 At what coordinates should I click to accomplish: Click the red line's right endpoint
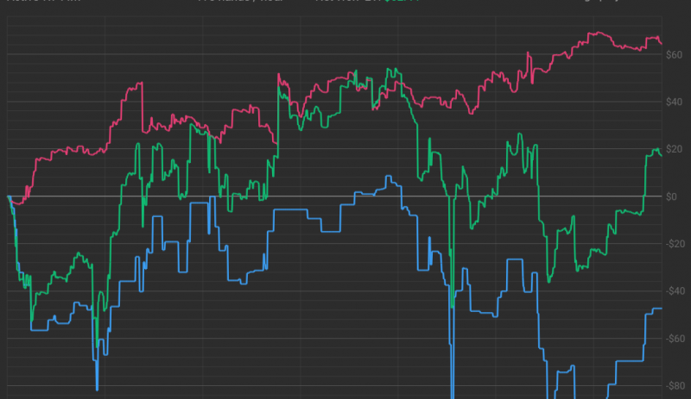pos(662,42)
